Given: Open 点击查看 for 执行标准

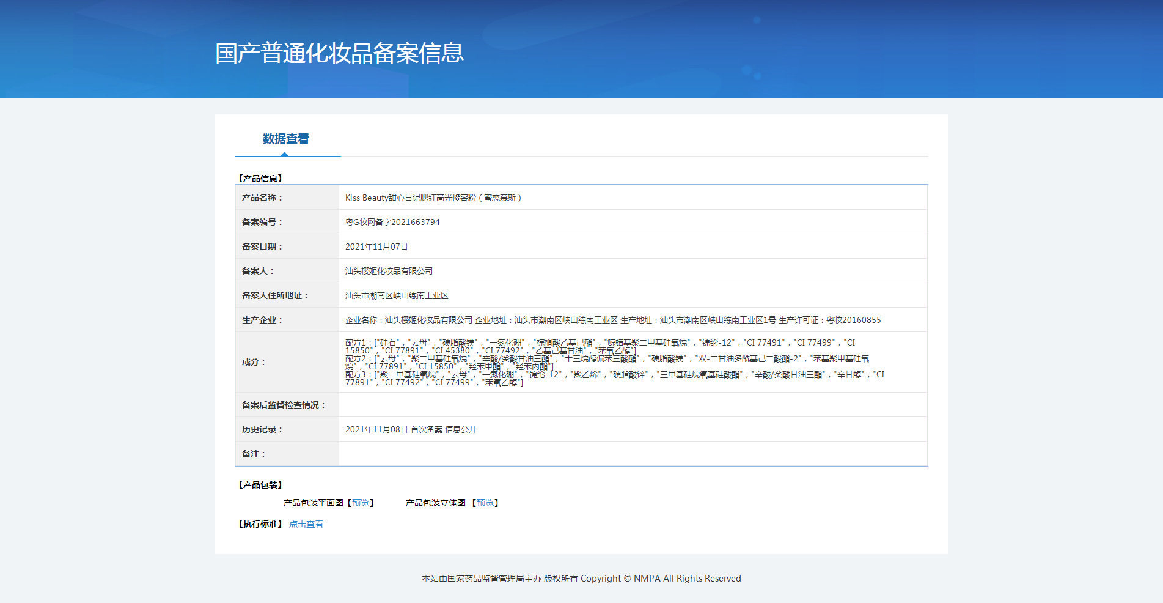Looking at the screenshot, I should 306,524.
